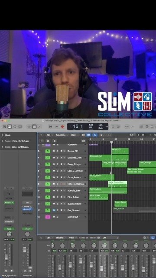Click the Duplicate Track button in the track header
Image resolution: width=156 pixels, height=278 pixels.
(x=48, y=141)
